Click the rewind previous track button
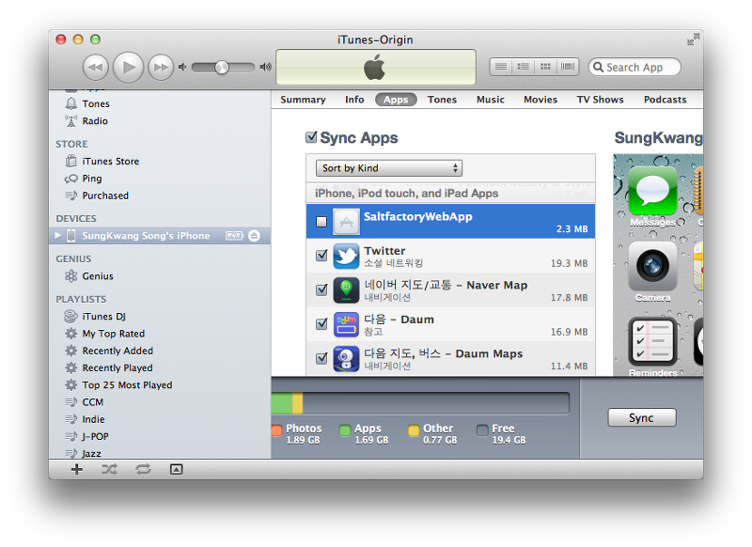Screen dimensions: 752x547 [96, 67]
